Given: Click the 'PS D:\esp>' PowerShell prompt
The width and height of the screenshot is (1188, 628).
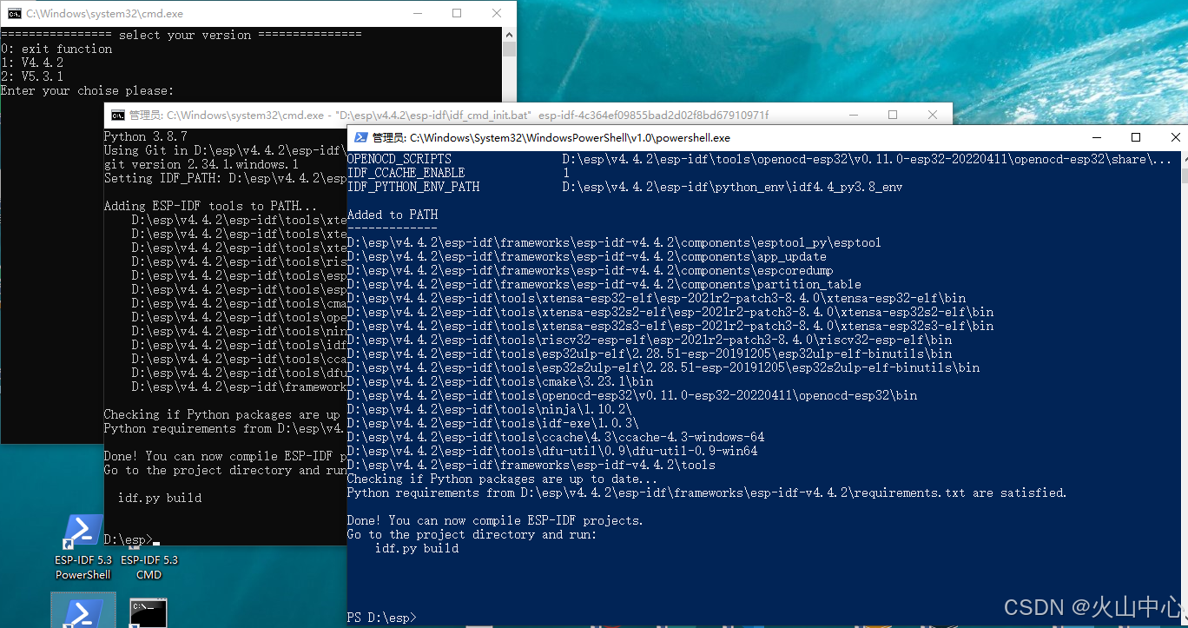Looking at the screenshot, I should coord(381,617).
